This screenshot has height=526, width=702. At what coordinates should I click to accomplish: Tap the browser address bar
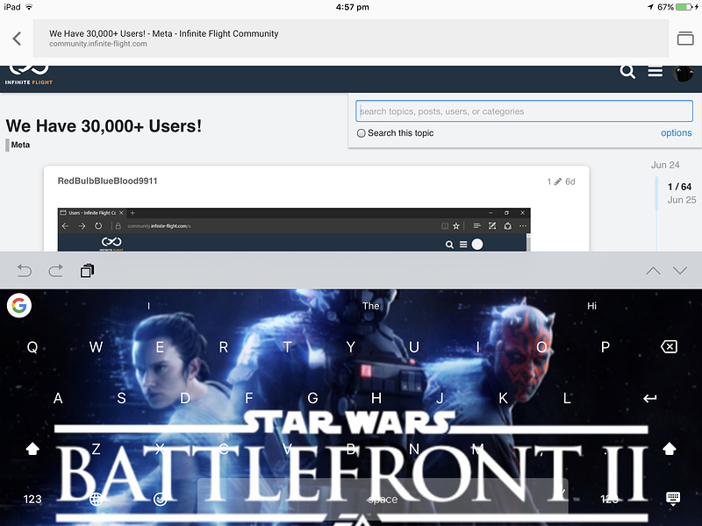350,39
